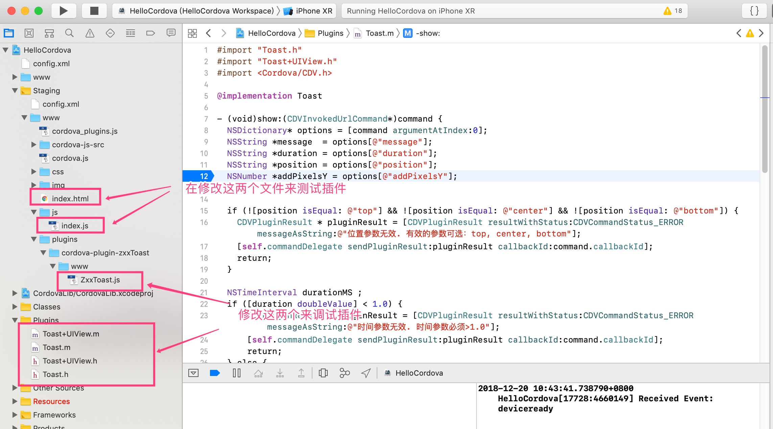The width and height of the screenshot is (773, 429).
Task: Stop the running HelloCordova app
Action: [x=94, y=11]
